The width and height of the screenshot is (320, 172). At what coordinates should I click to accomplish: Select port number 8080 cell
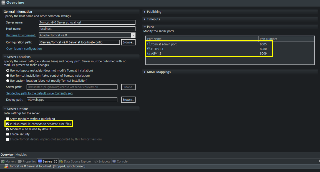tap(263, 49)
